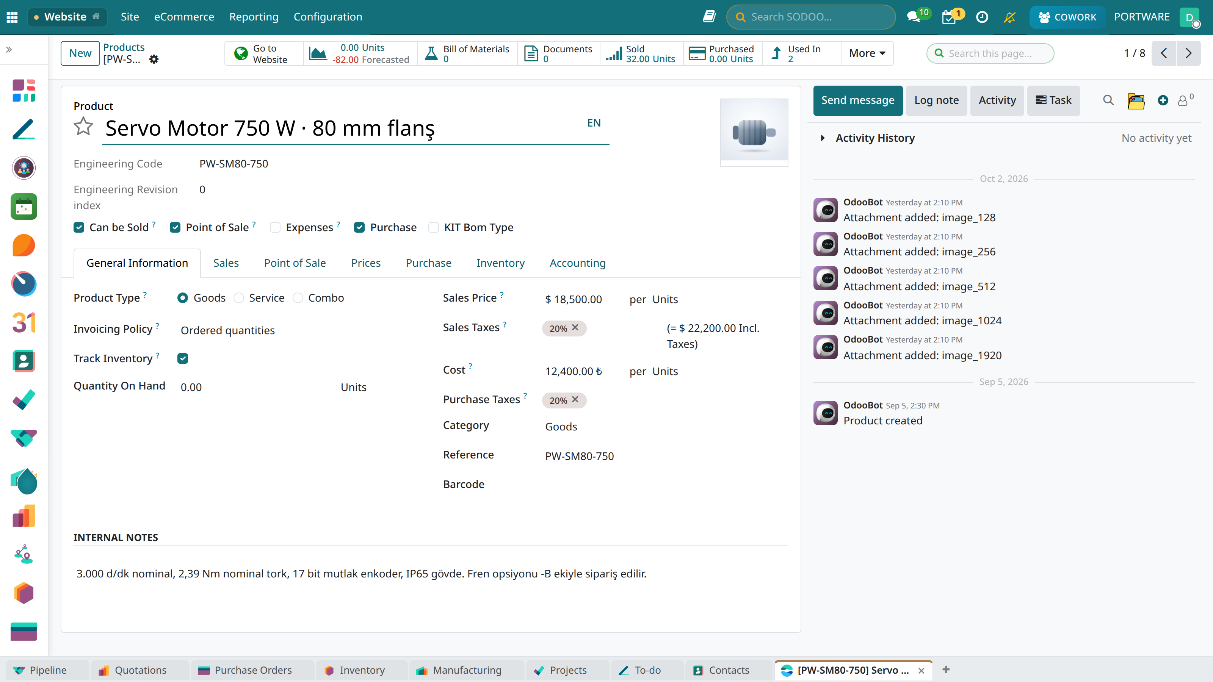Go to next record arrow
1213x682 pixels.
(1188, 53)
